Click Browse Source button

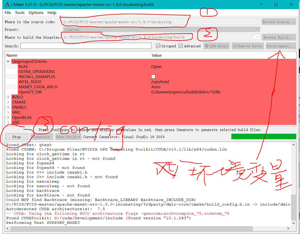279,22
